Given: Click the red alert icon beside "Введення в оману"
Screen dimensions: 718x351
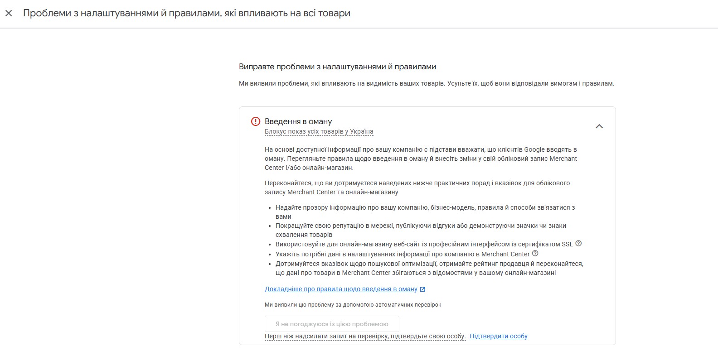Looking at the screenshot, I should point(256,121).
